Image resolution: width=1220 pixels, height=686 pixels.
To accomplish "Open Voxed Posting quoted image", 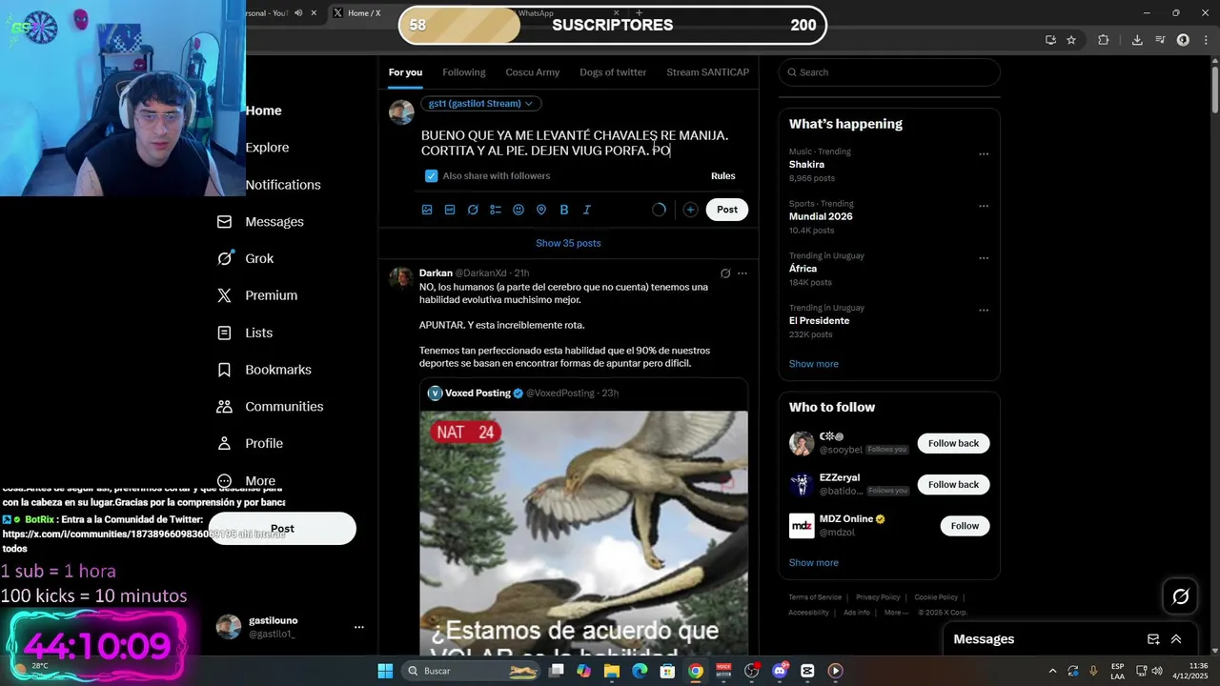I will click(583, 534).
